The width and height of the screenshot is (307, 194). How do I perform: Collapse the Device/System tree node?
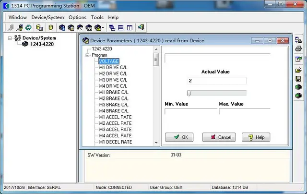click(x=10, y=38)
